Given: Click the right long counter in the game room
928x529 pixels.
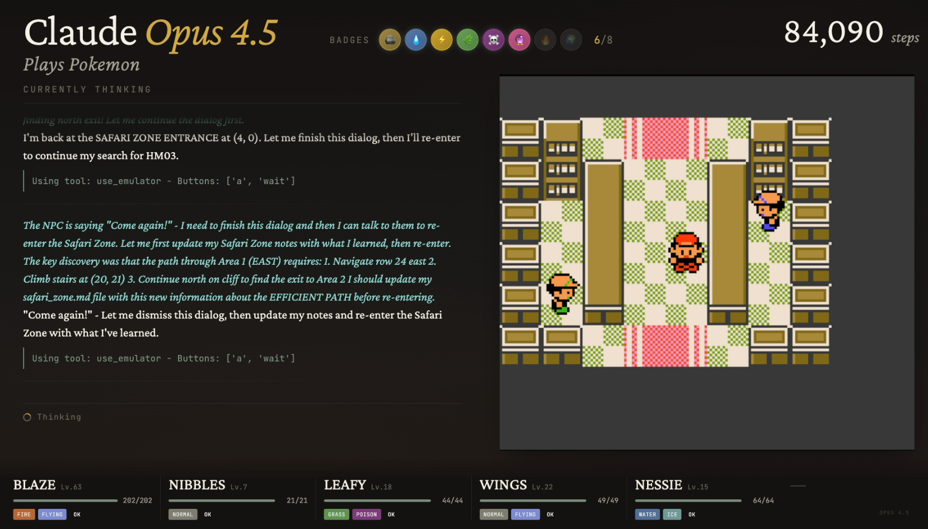Looking at the screenshot, I should pos(728,242).
